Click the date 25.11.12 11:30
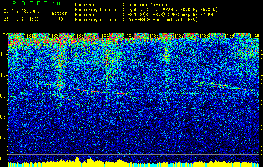This screenshot has height=167, width=263. pyautogui.click(x=21, y=19)
